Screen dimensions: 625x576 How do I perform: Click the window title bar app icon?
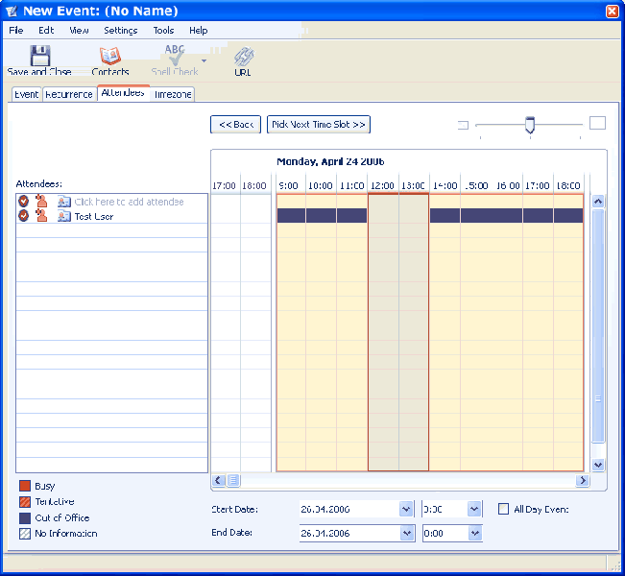tap(12, 12)
